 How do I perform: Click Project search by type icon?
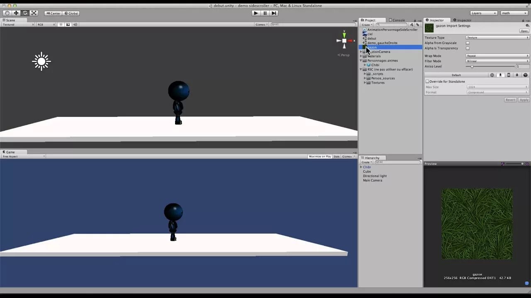pos(412,25)
